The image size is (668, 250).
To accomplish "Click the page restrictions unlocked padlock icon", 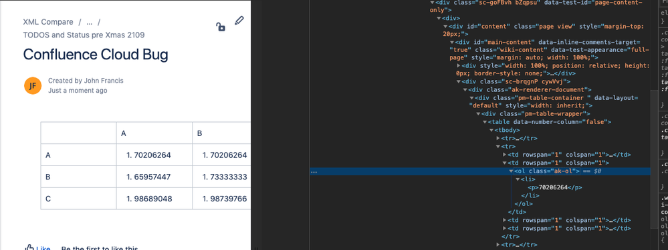I will click(x=220, y=27).
